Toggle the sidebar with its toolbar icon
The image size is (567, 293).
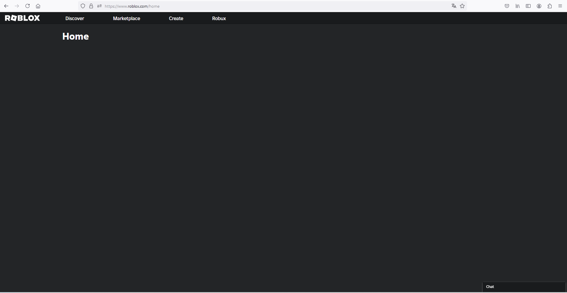point(528,6)
